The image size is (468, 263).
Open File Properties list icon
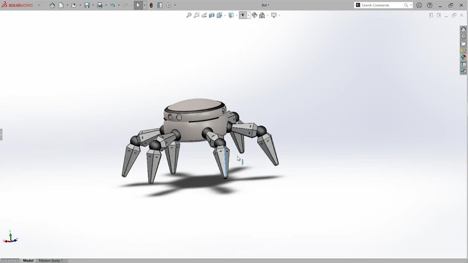(160, 5)
